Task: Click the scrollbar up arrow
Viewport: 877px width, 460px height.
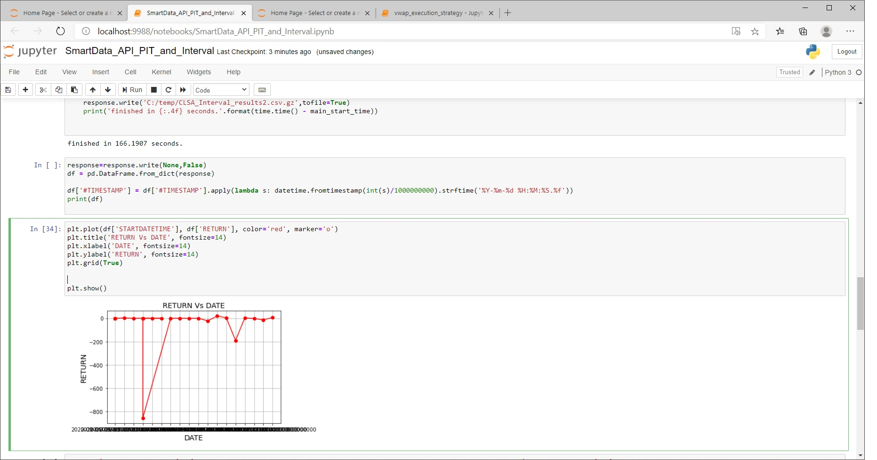Action: (x=861, y=103)
